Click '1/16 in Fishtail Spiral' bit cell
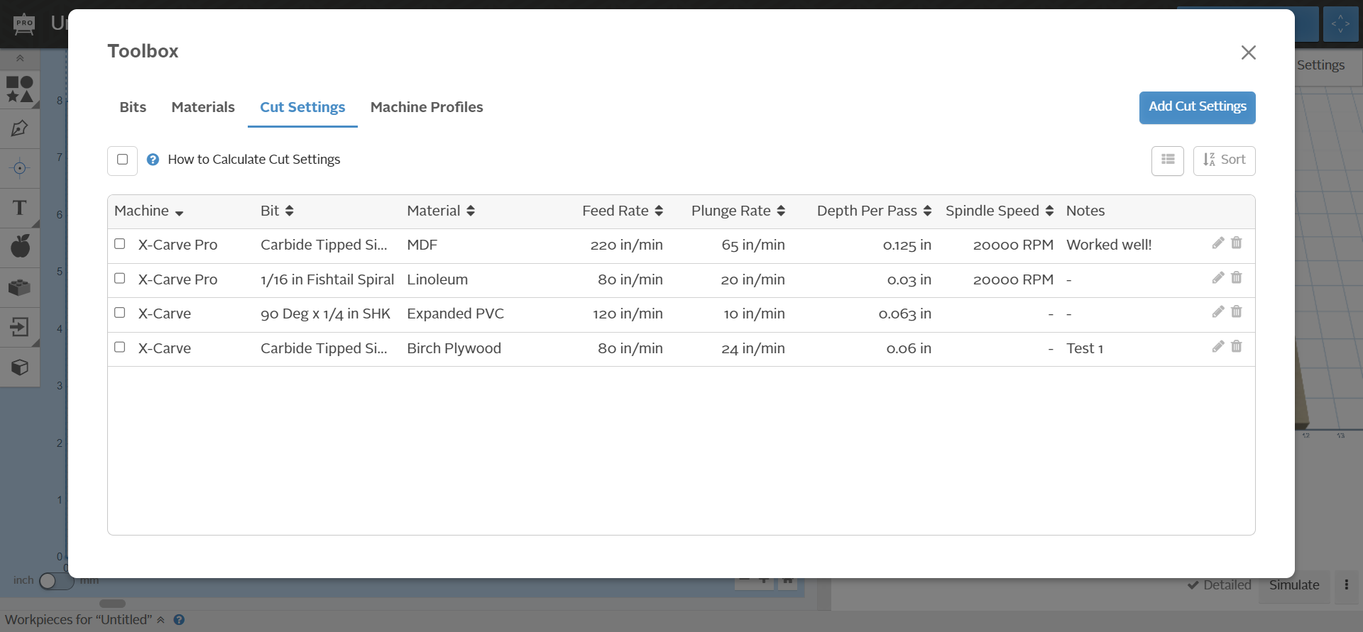Image resolution: width=1363 pixels, height=632 pixels. tap(327, 279)
